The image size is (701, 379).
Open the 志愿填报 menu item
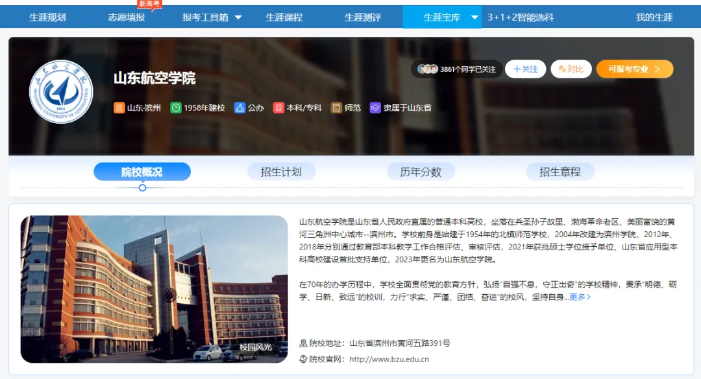pyautogui.click(x=127, y=17)
